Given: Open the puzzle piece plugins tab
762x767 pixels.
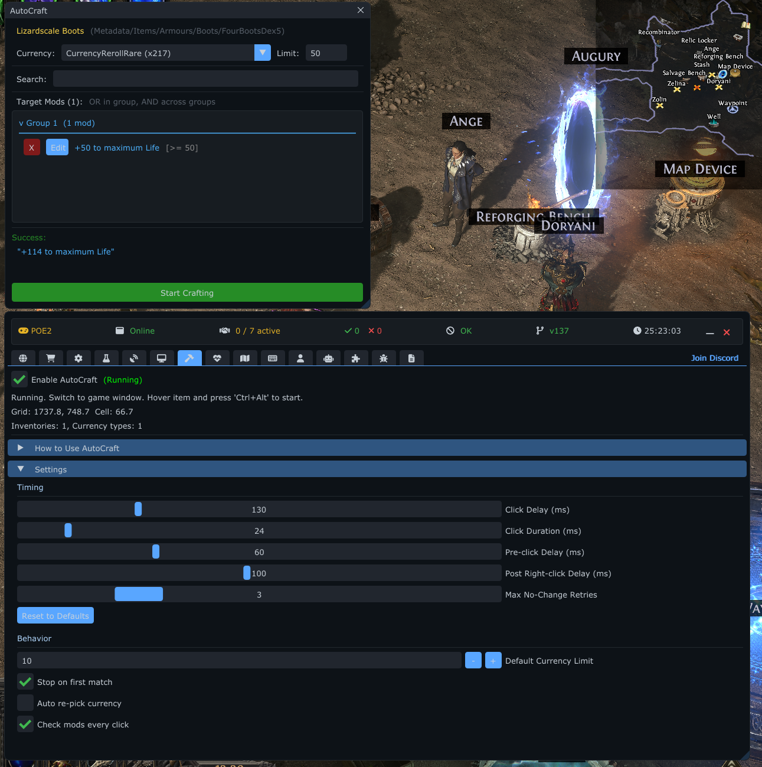Looking at the screenshot, I should coord(356,358).
